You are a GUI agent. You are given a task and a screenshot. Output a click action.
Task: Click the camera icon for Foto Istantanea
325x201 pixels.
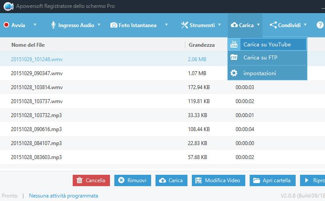(114, 25)
